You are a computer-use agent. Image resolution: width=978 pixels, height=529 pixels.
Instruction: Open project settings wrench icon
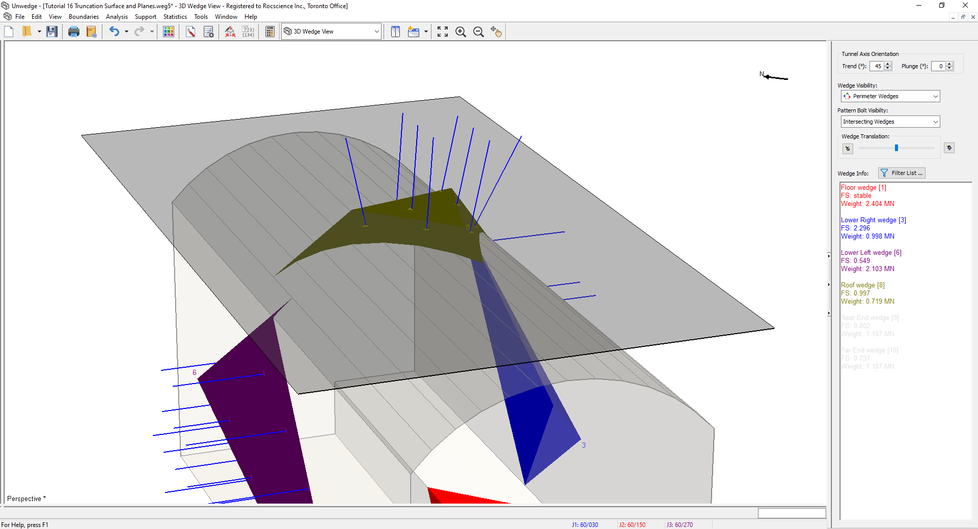pyautogui.click(x=191, y=32)
